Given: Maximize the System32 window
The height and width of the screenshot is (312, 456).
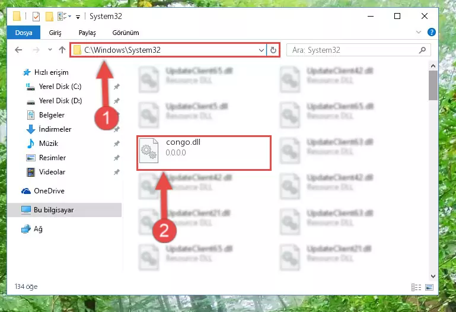Looking at the screenshot, I should (397, 16).
